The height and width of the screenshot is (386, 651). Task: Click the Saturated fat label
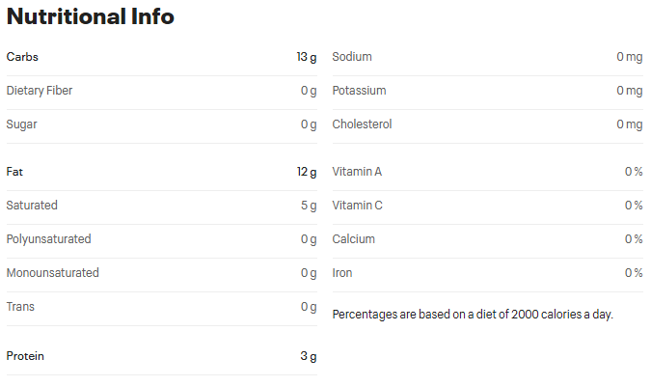(x=32, y=206)
